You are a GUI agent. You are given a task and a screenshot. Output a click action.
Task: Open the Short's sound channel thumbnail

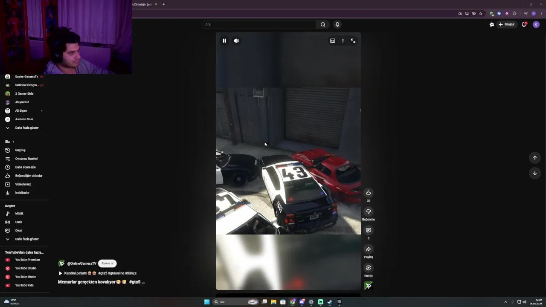[369, 286]
